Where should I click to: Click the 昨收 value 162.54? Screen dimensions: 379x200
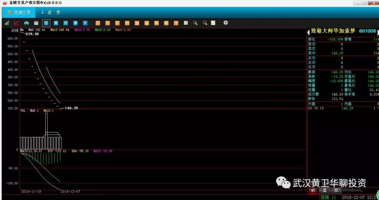point(337,99)
